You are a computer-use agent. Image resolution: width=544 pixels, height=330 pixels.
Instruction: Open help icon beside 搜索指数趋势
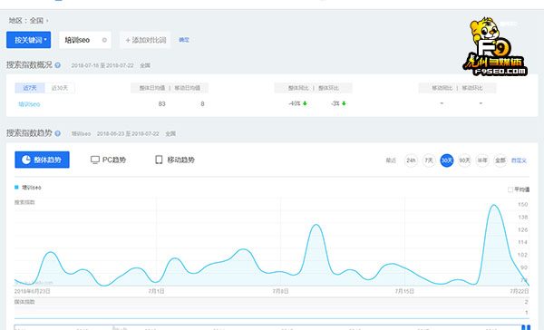[x=58, y=133]
